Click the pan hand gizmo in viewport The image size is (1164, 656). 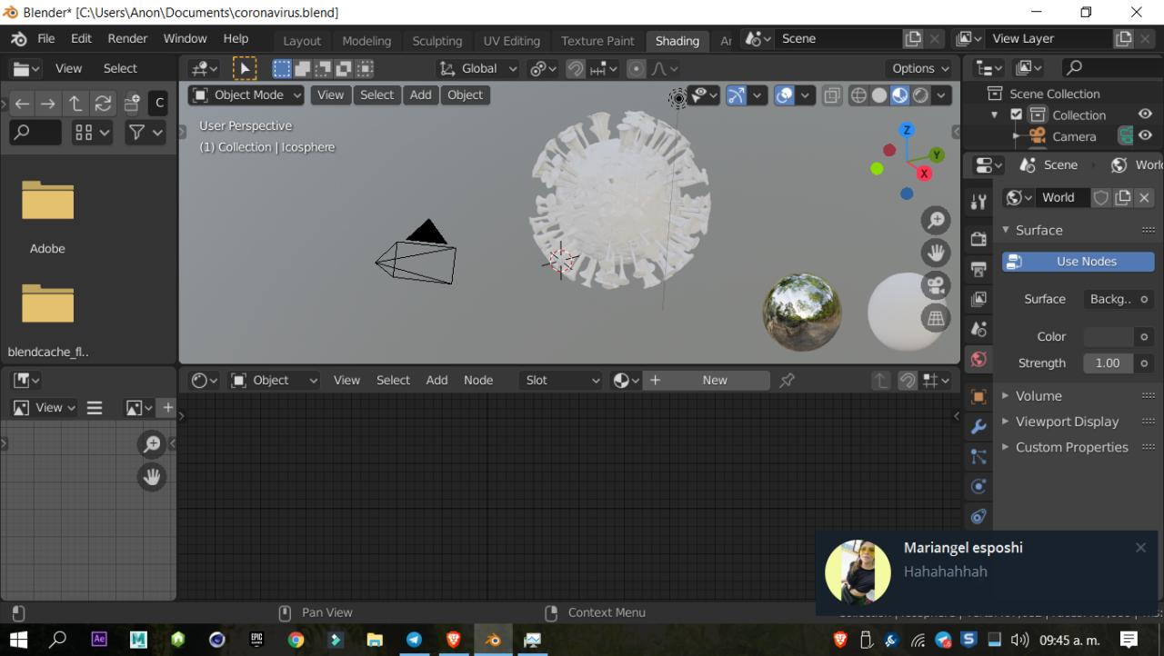tap(935, 253)
